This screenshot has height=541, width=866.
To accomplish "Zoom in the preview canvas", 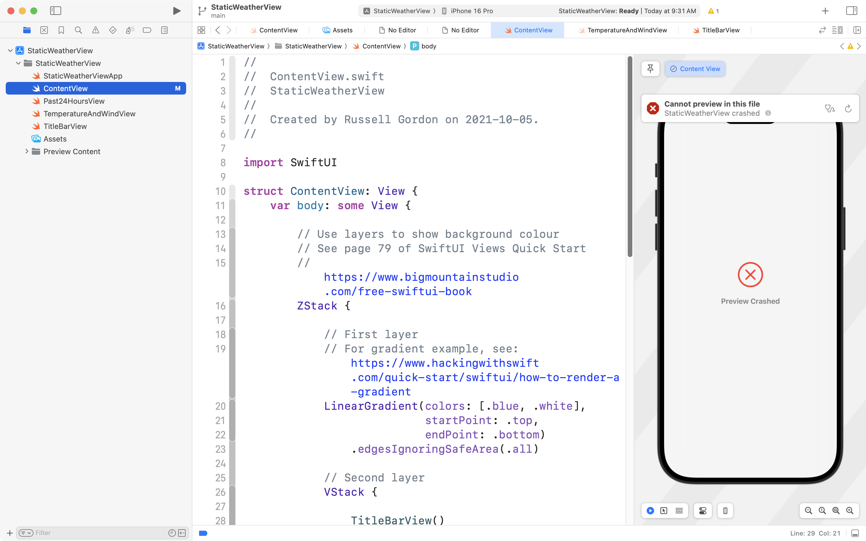I will click(850, 511).
